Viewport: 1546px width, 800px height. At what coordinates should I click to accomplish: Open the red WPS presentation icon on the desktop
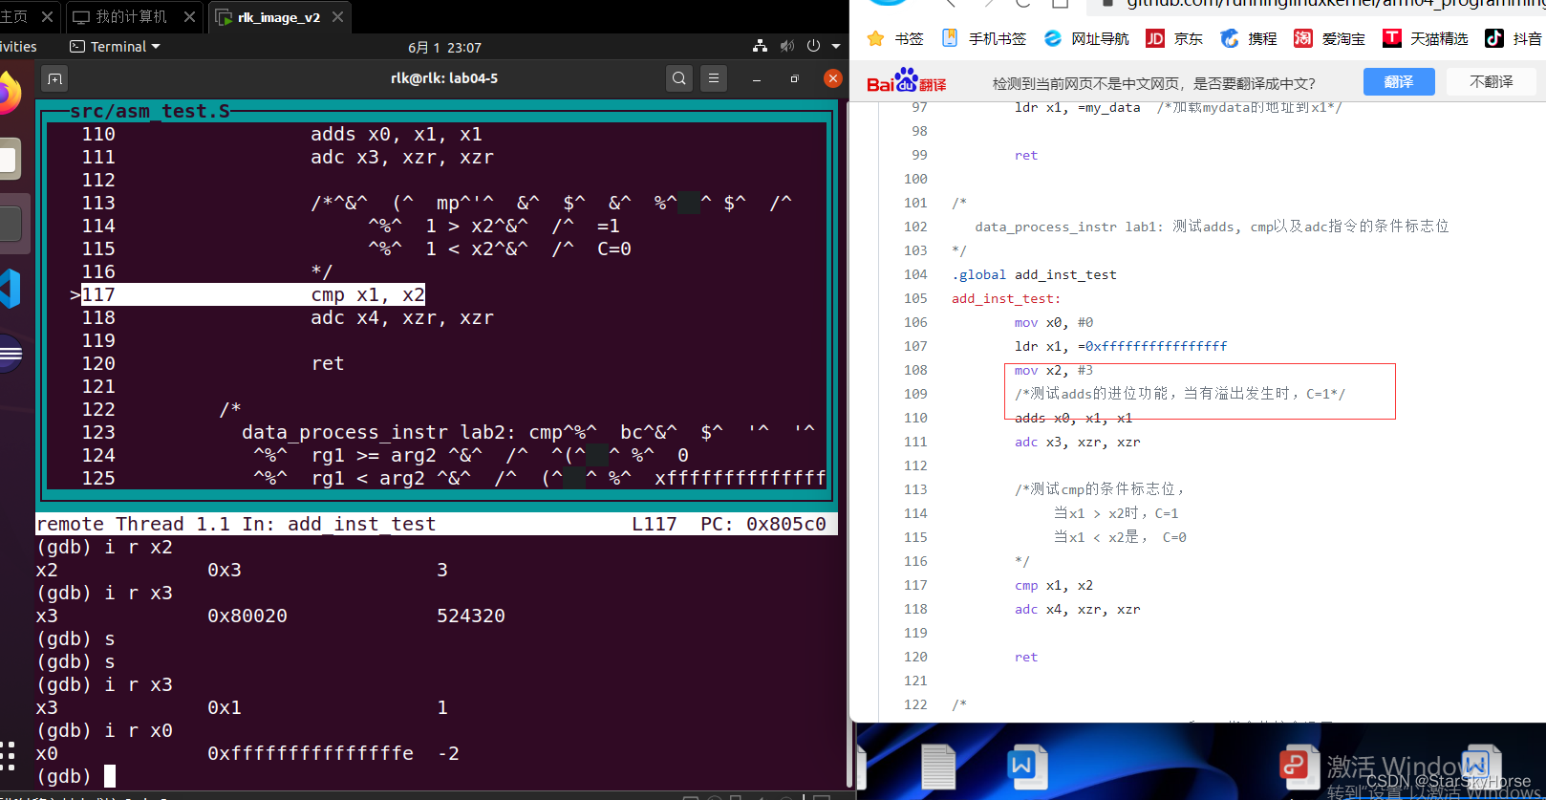(x=1299, y=766)
